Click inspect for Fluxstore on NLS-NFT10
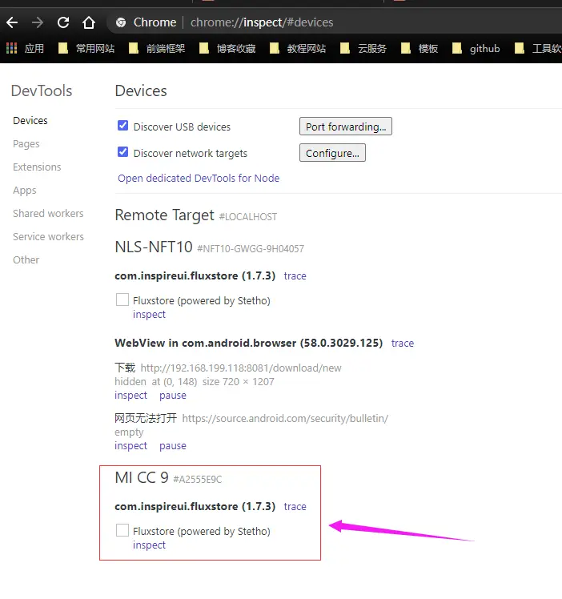Viewport: 562px width, 599px height. [x=149, y=315]
